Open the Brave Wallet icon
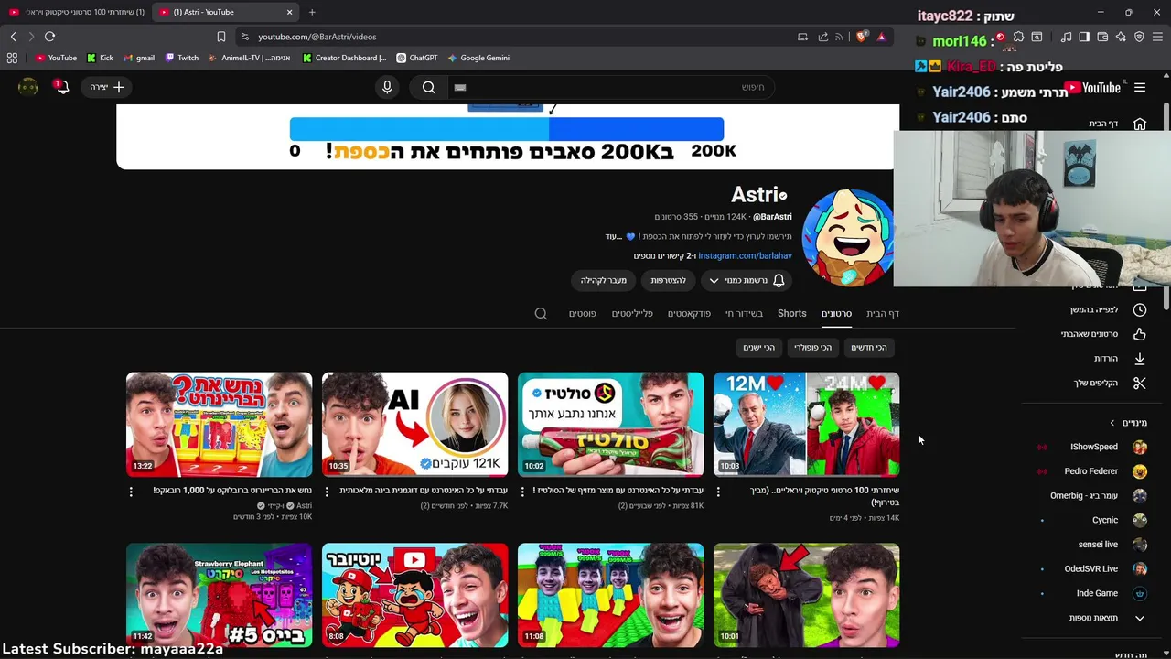 1102,37
